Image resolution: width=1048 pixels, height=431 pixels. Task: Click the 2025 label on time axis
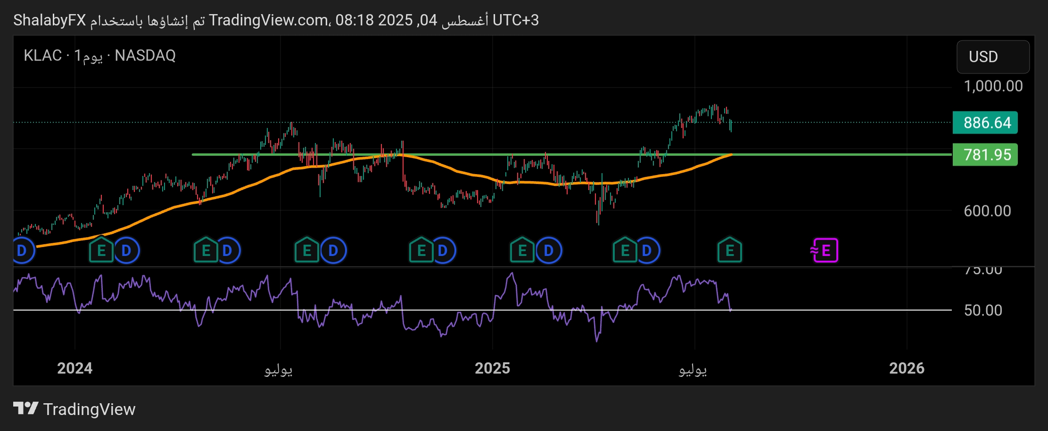[492, 368]
